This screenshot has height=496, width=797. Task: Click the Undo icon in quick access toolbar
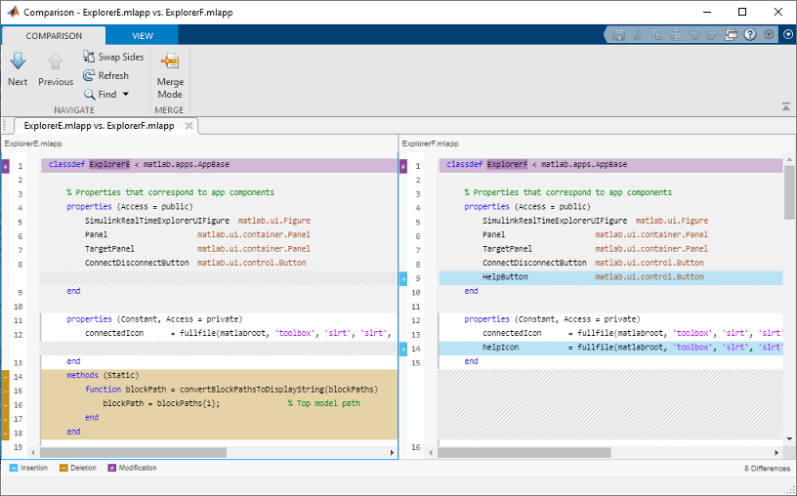(692, 34)
